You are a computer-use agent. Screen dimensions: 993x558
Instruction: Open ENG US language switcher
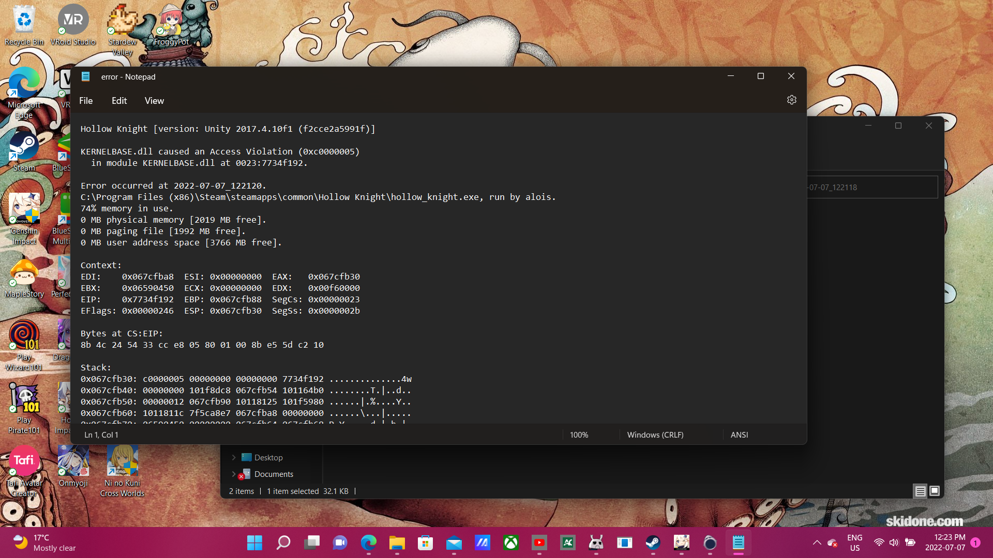coord(854,542)
